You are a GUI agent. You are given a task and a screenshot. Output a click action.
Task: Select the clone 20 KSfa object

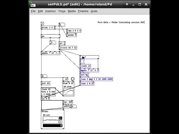pos(48,92)
